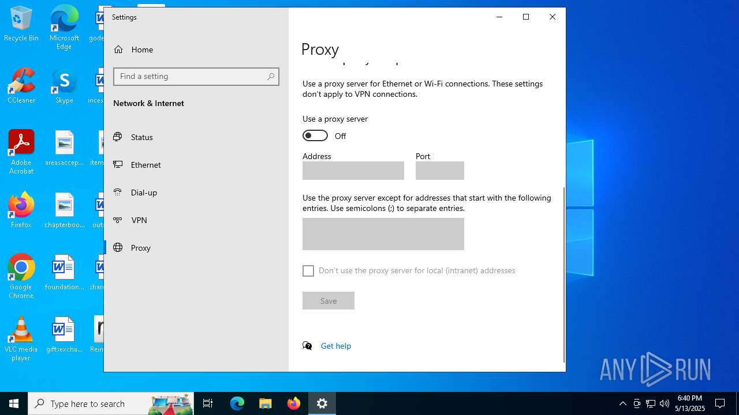Open the Windows Start menu
This screenshot has height=415, width=739.
14,403
